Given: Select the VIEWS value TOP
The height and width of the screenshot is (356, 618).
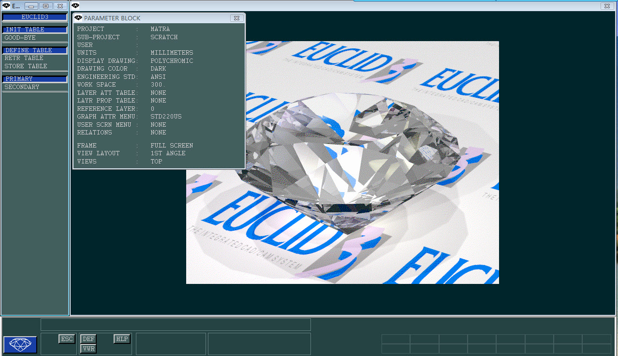Looking at the screenshot, I should point(156,162).
